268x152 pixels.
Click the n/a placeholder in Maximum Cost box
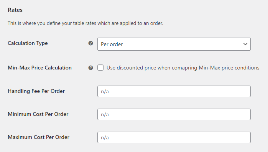pos(105,138)
